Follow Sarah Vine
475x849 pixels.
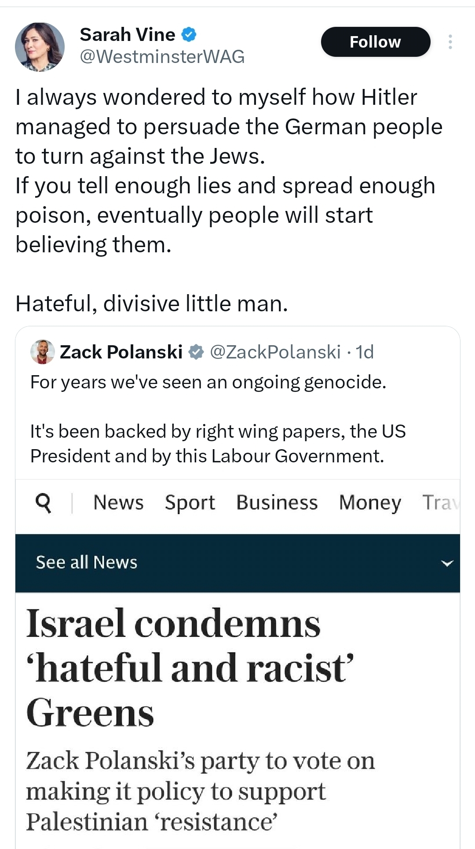click(x=375, y=42)
